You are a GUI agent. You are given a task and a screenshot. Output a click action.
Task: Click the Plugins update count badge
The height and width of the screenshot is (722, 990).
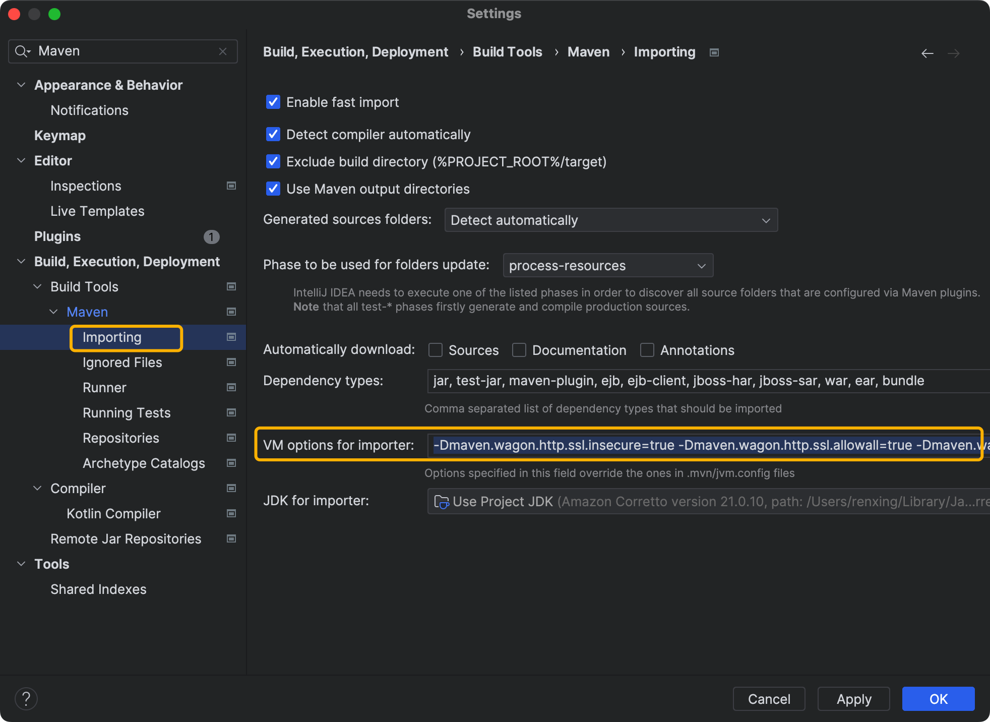(x=212, y=237)
